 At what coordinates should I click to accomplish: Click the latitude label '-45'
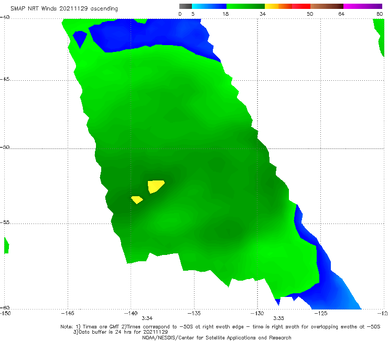(x=5, y=79)
